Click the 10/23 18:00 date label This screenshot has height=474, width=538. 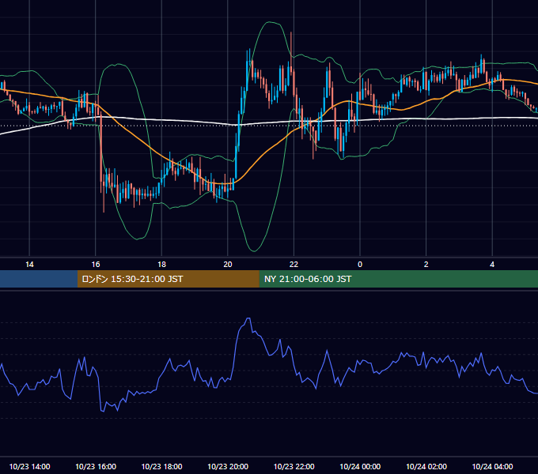(x=161, y=466)
